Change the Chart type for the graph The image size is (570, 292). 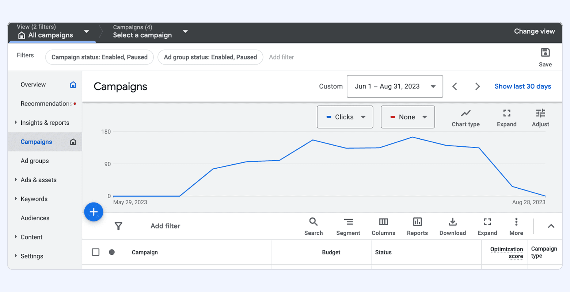click(x=465, y=117)
